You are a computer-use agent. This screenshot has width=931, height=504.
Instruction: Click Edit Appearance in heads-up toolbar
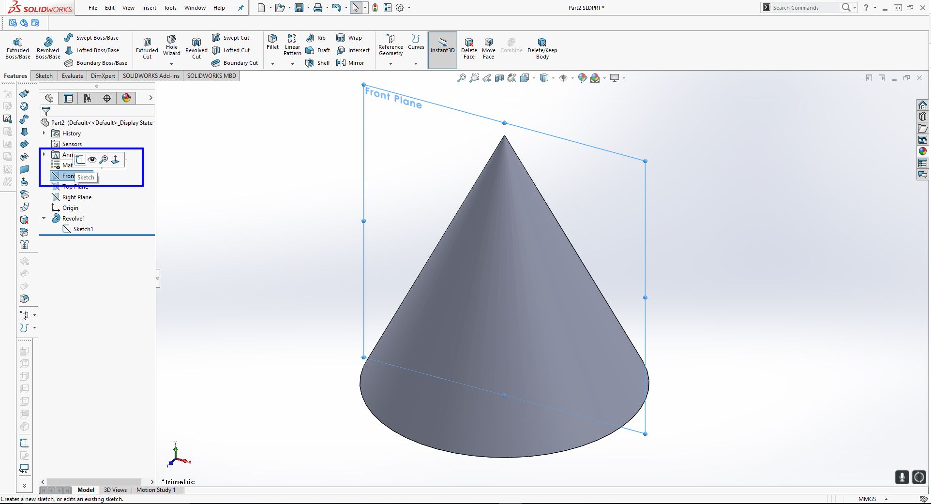(x=583, y=78)
